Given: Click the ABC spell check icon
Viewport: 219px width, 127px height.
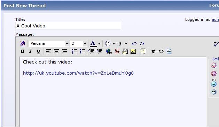Looking at the screenshot, I should point(216,44).
